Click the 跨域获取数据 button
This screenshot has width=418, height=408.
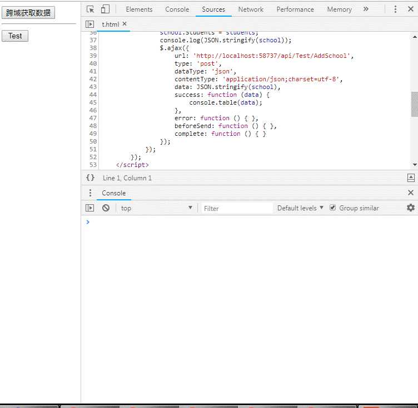point(28,13)
